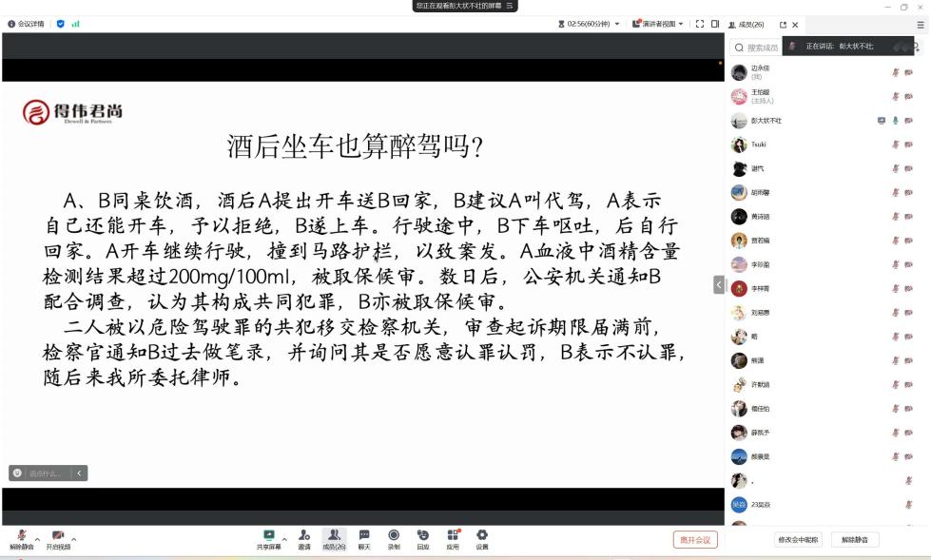Screen dimensions: 931x560
Task: Open the 应用 apps menu
Action: coord(453,539)
